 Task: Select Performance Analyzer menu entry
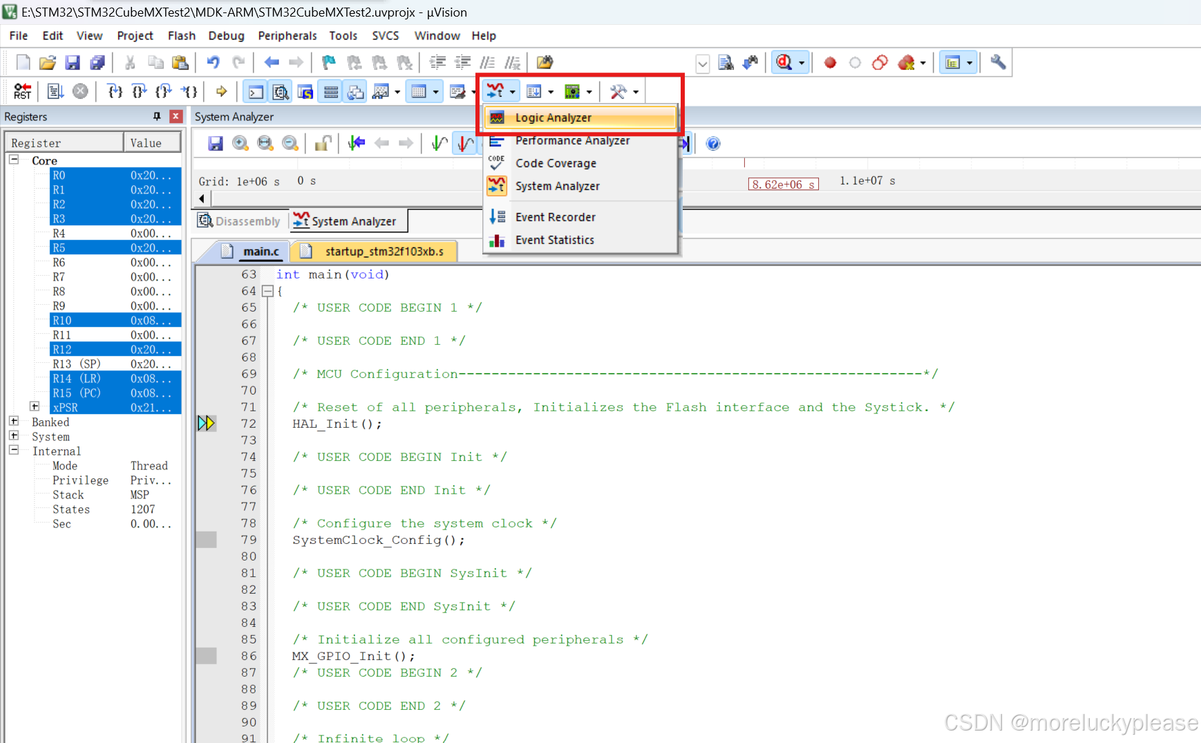coord(580,140)
